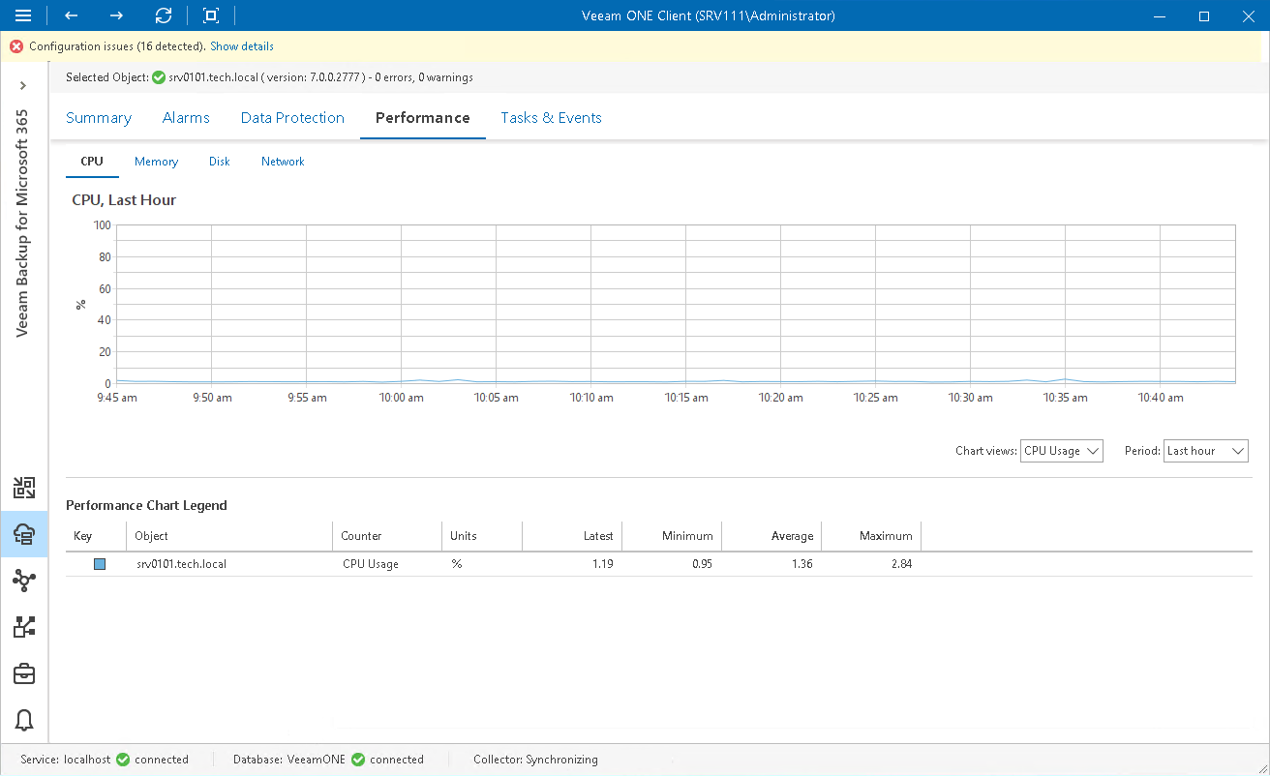Click the Database VeeamONE connected status icon
1270x776 pixels.
358,760
